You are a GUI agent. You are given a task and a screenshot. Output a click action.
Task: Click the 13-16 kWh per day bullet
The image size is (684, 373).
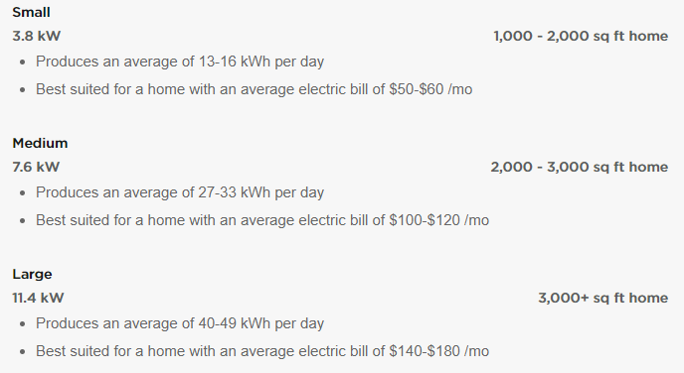[x=180, y=62]
